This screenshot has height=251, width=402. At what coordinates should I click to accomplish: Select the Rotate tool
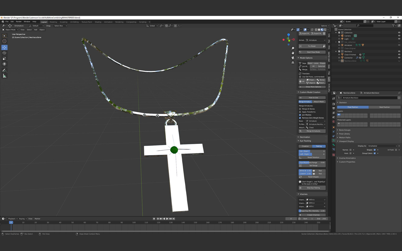click(4, 53)
